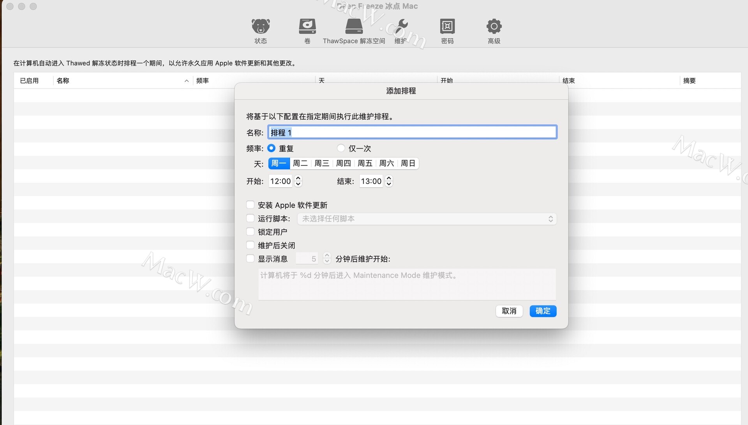The height and width of the screenshot is (425, 748).
Task: Click the 确定 confirm button
Action: click(543, 311)
